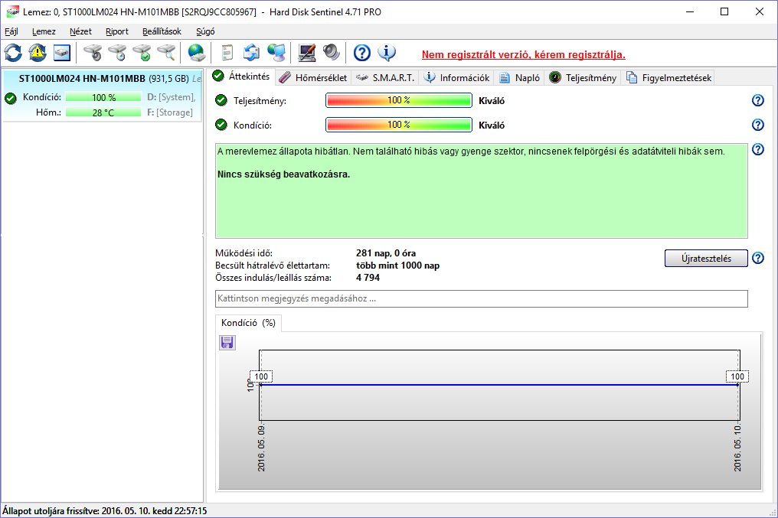This screenshot has height=518, width=778.
Task: Click the Kattintson megjegyzés megadásához comment field
Action: tap(482, 299)
